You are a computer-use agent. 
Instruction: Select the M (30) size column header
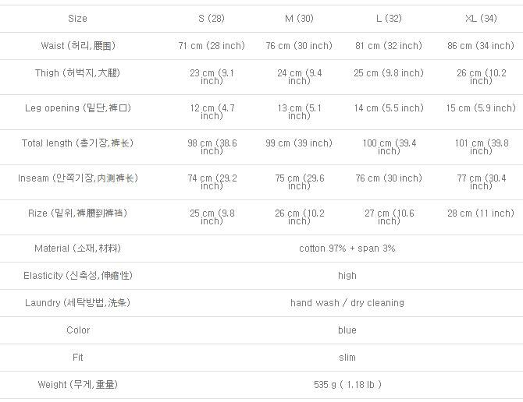click(x=299, y=19)
